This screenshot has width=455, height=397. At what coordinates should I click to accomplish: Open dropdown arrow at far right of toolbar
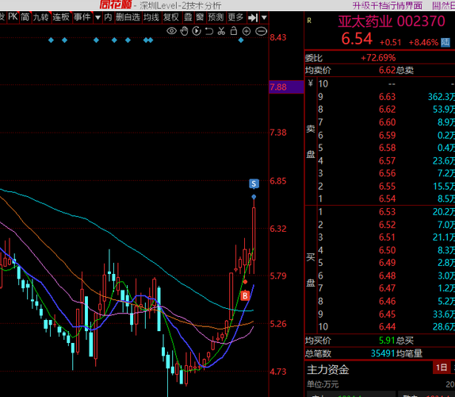(264, 17)
